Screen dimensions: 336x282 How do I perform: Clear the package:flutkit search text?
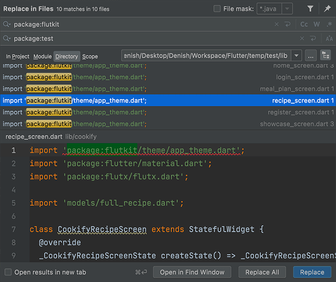pyautogui.click(x=276, y=24)
